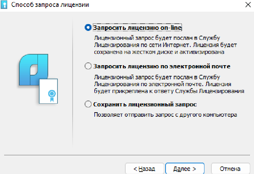This screenshot has width=254, height=174.
Task: Click the white certificate document icon
Action: click(49, 91)
